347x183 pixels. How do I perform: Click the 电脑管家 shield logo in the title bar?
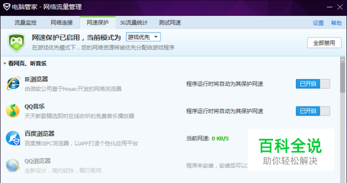pyautogui.click(x=7, y=7)
